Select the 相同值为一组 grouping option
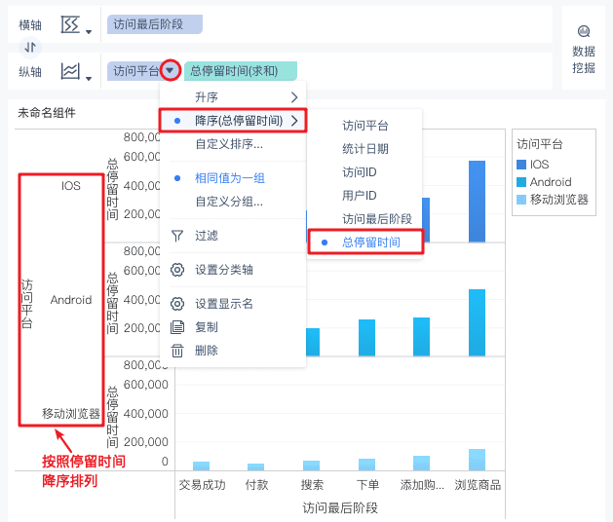The image size is (613, 522). [230, 178]
